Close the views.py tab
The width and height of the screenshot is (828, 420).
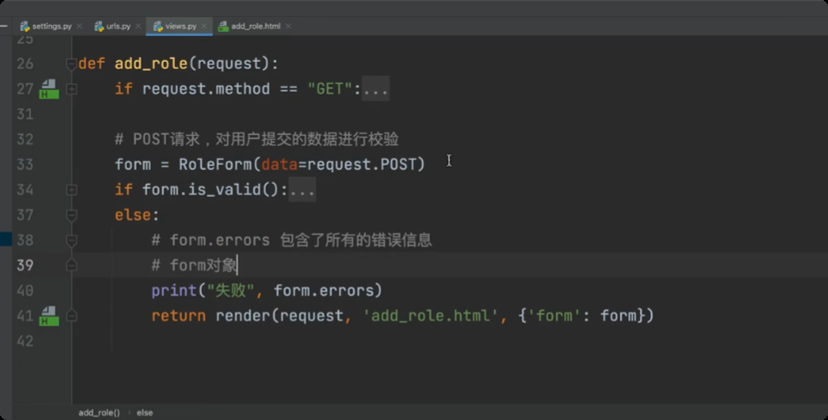tap(204, 26)
